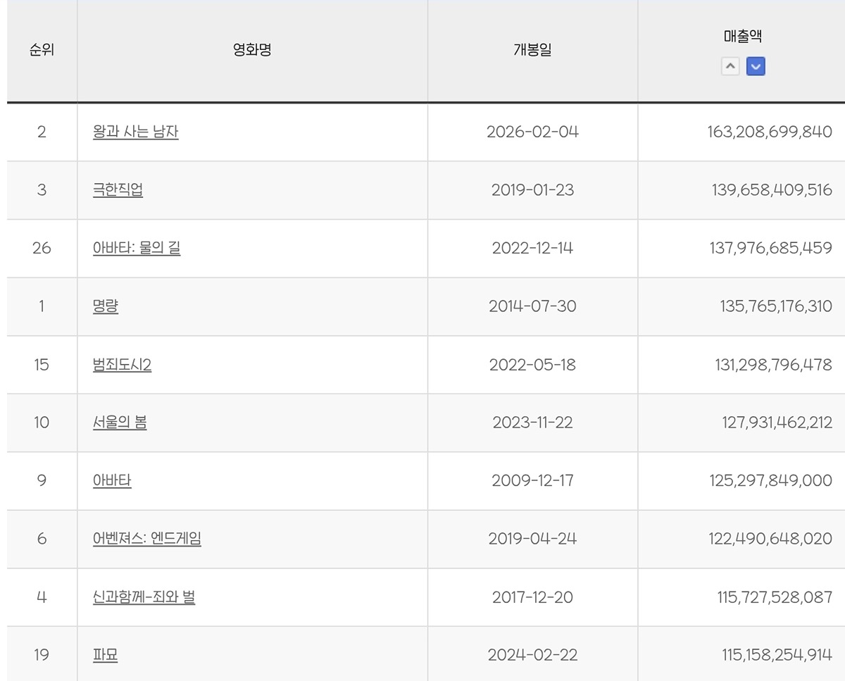Open the 명량 movie link
Image resolution: width=845 pixels, height=681 pixels.
point(106,306)
